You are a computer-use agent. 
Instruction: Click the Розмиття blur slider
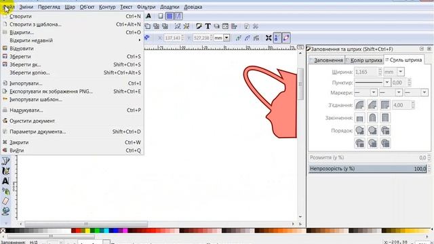pyautogui.click(x=368, y=158)
